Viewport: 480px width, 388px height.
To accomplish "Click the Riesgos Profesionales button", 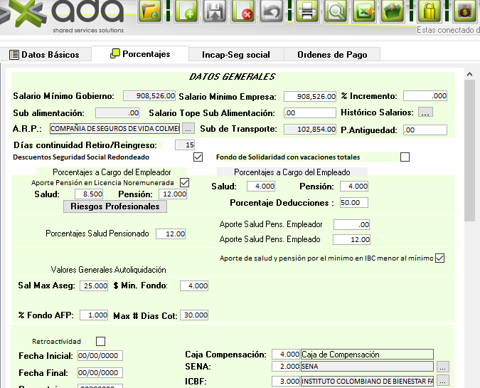I will pyautogui.click(x=115, y=206).
